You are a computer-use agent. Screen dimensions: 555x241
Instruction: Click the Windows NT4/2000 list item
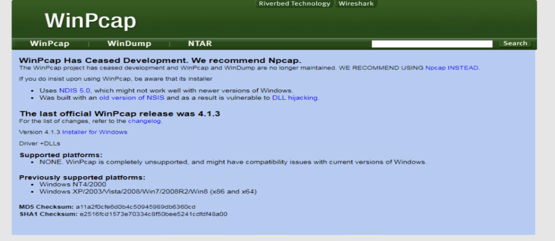[x=72, y=184]
